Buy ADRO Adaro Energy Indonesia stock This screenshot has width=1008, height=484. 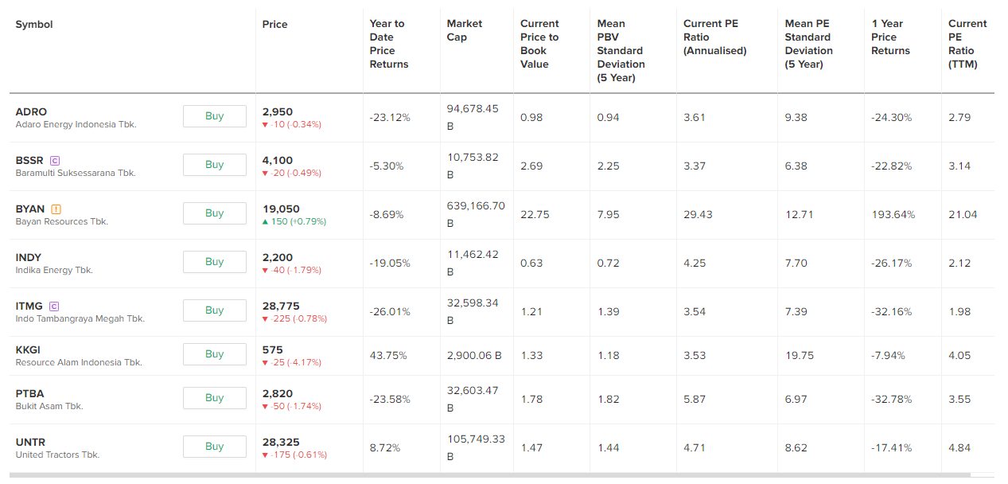click(215, 116)
